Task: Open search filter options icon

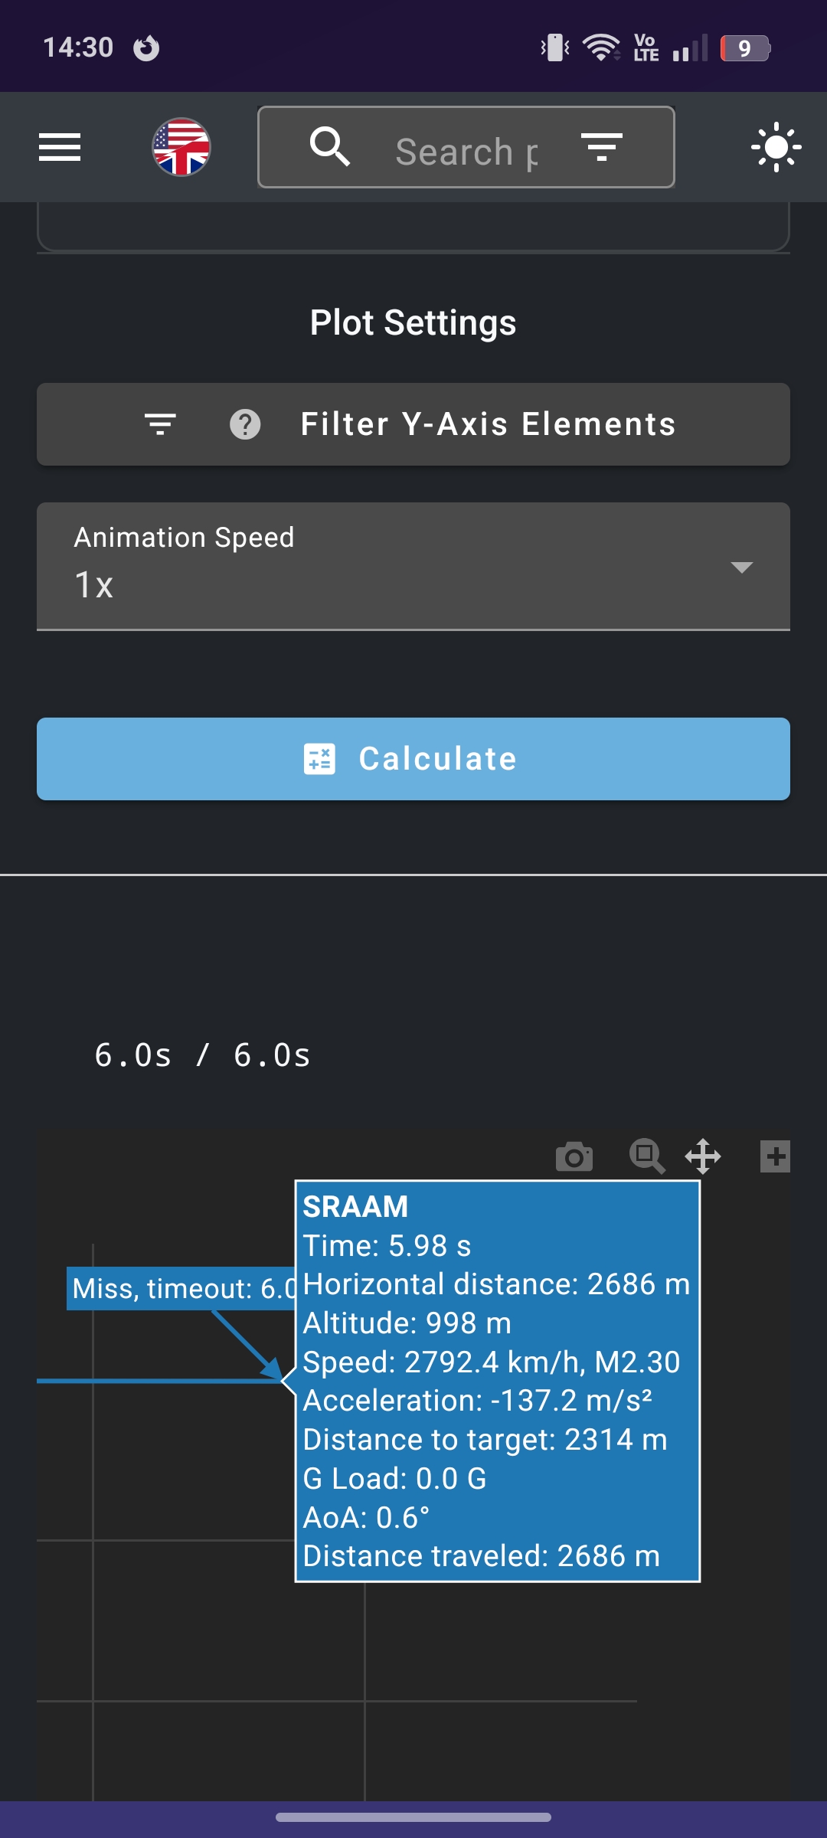Action: click(x=601, y=146)
